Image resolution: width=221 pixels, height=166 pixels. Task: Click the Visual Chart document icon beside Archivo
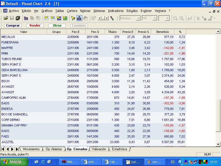coord(5,11)
